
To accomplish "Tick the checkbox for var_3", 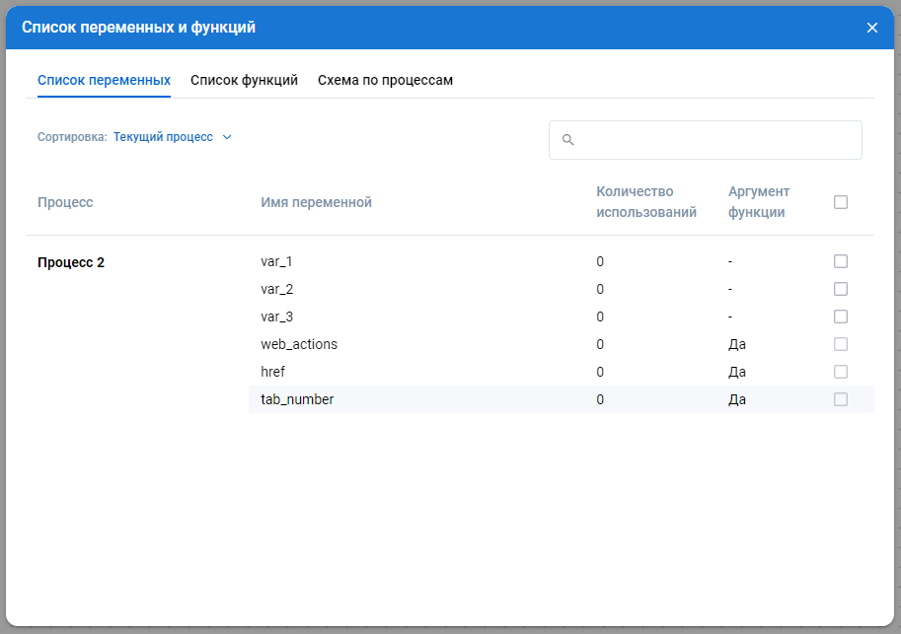I will coord(841,317).
